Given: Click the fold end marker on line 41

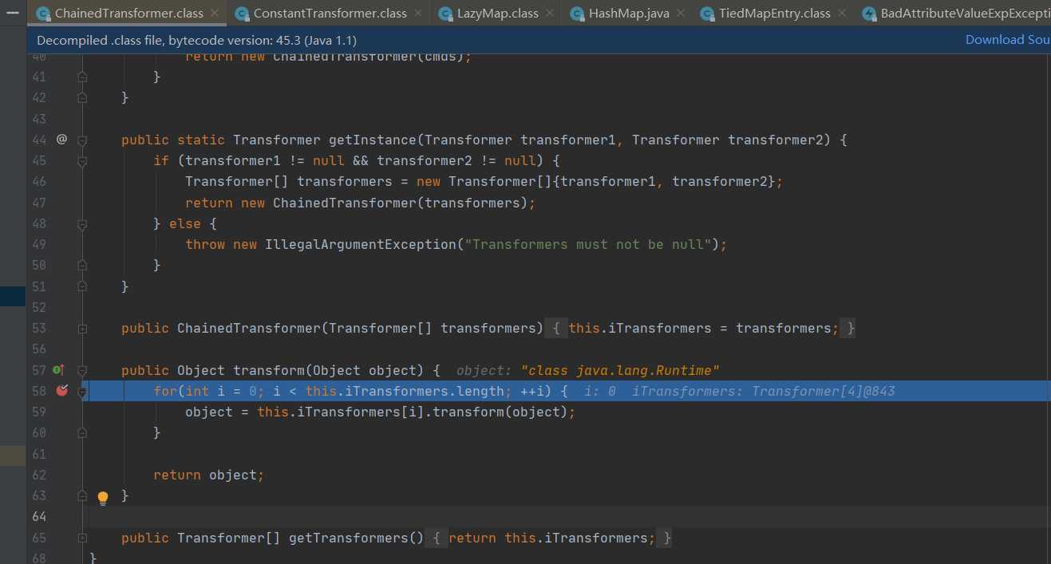Looking at the screenshot, I should pos(82,77).
